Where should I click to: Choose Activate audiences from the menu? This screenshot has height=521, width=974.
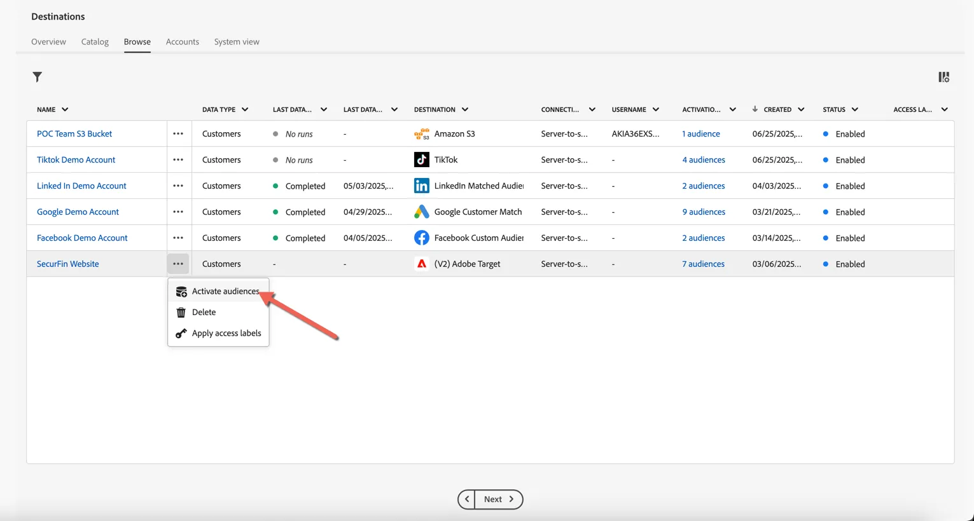click(218, 292)
